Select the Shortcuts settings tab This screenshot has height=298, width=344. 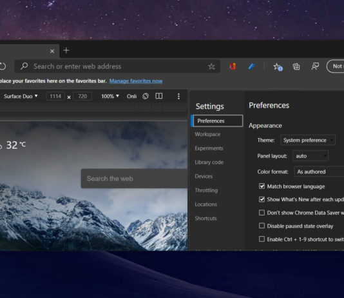click(205, 218)
